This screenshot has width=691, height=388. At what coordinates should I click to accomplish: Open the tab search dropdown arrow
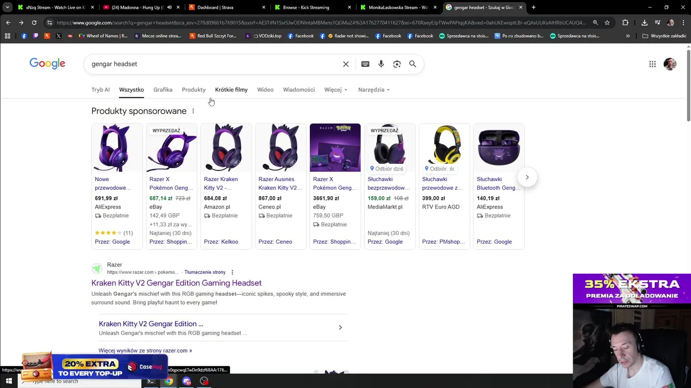click(8, 8)
